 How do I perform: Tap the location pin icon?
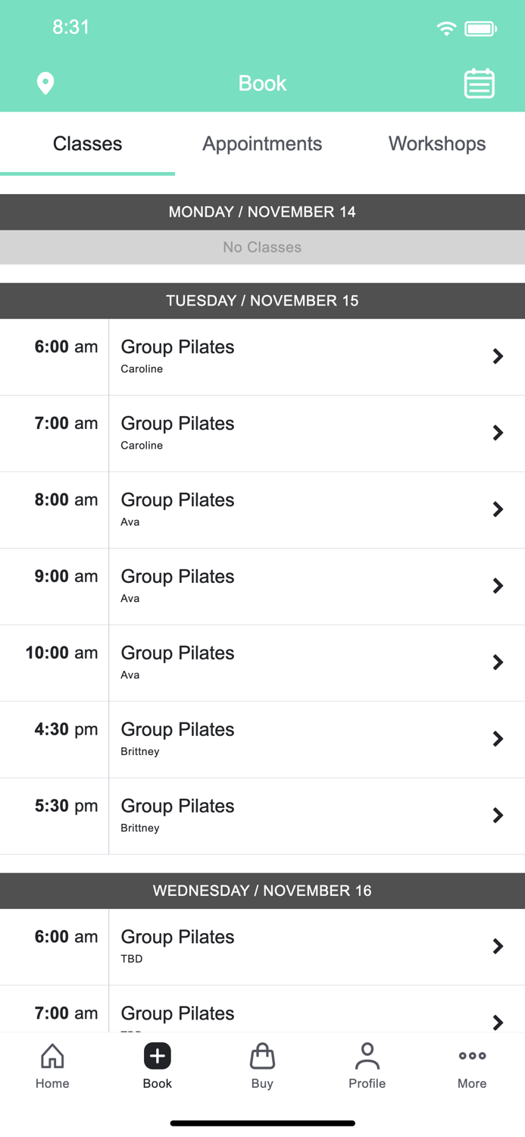45,83
